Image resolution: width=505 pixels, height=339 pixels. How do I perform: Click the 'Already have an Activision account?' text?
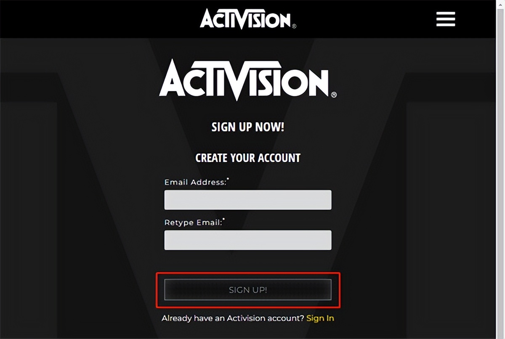(233, 318)
